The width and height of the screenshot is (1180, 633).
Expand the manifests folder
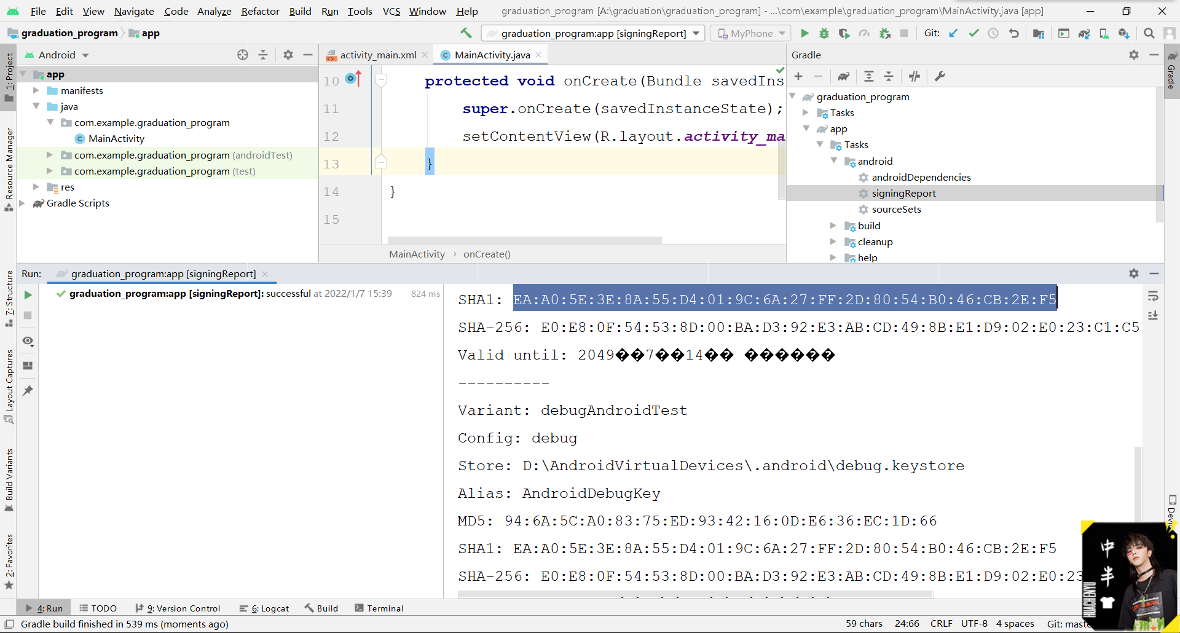36,90
